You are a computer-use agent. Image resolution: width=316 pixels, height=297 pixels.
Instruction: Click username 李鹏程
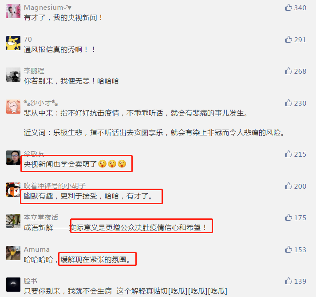[34, 71]
